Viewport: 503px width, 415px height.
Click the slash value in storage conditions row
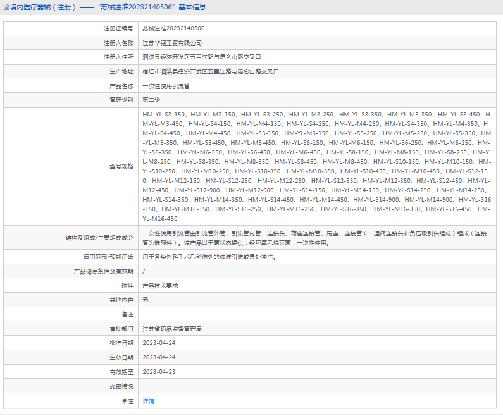click(144, 271)
